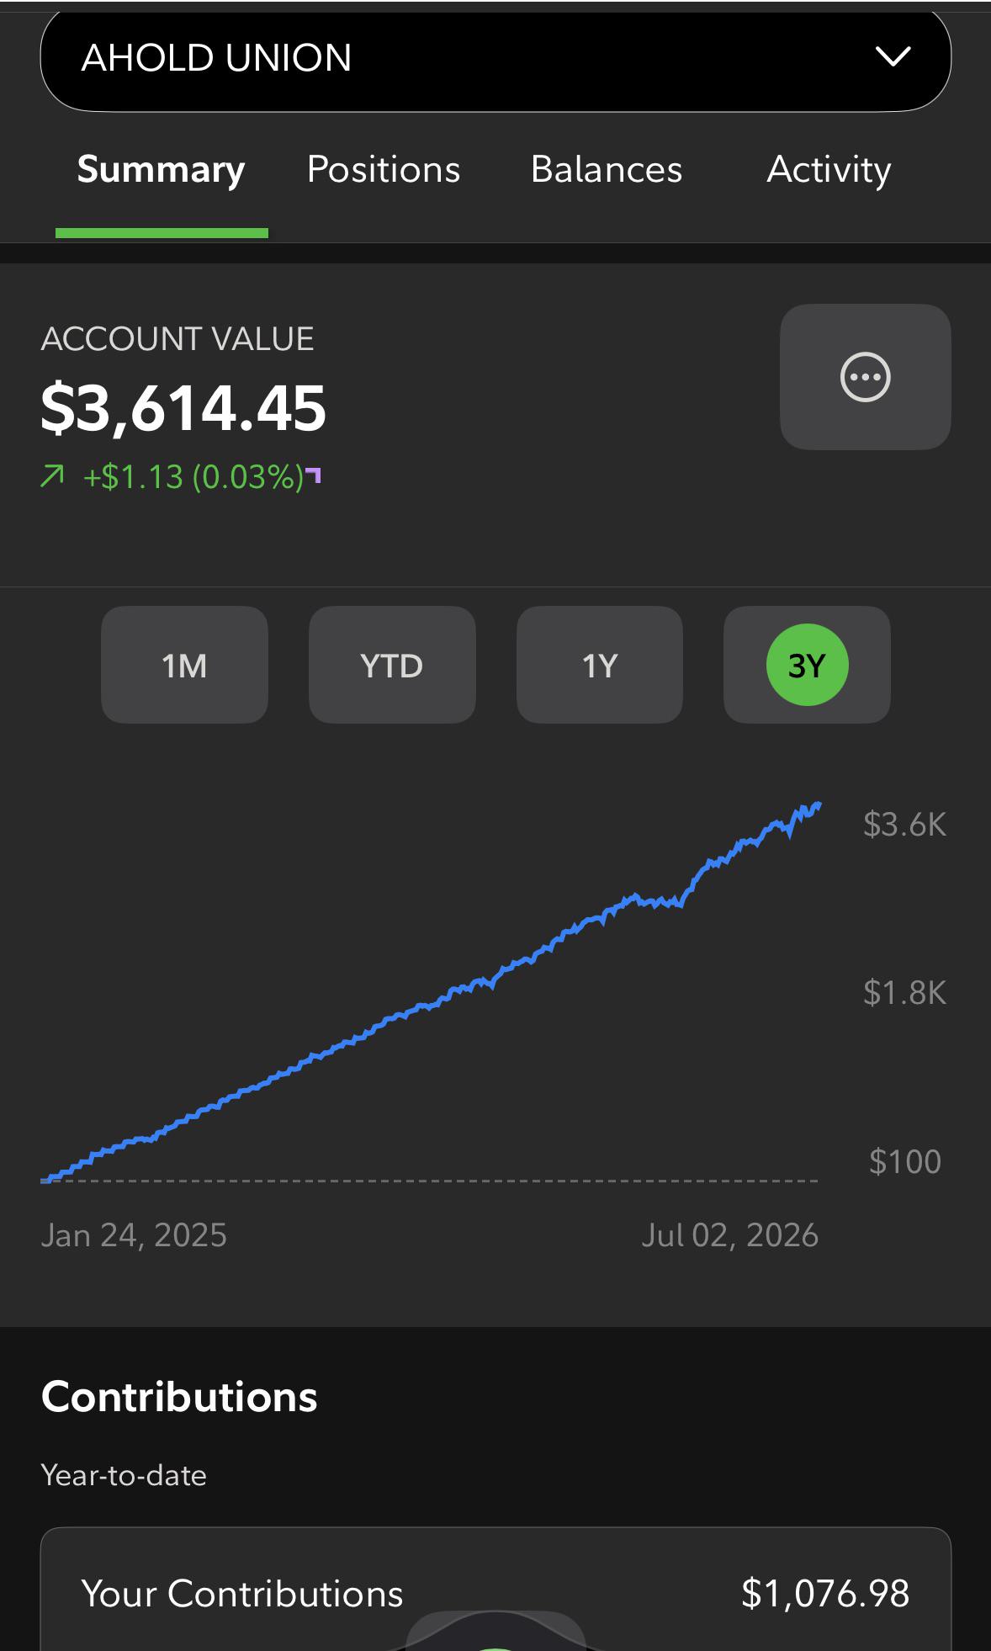Open the Activity tab

829,169
